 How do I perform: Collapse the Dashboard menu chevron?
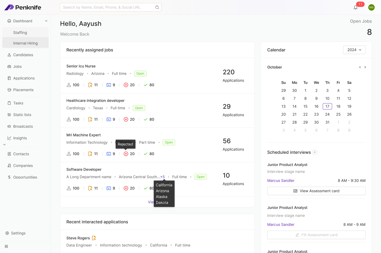tap(46, 21)
